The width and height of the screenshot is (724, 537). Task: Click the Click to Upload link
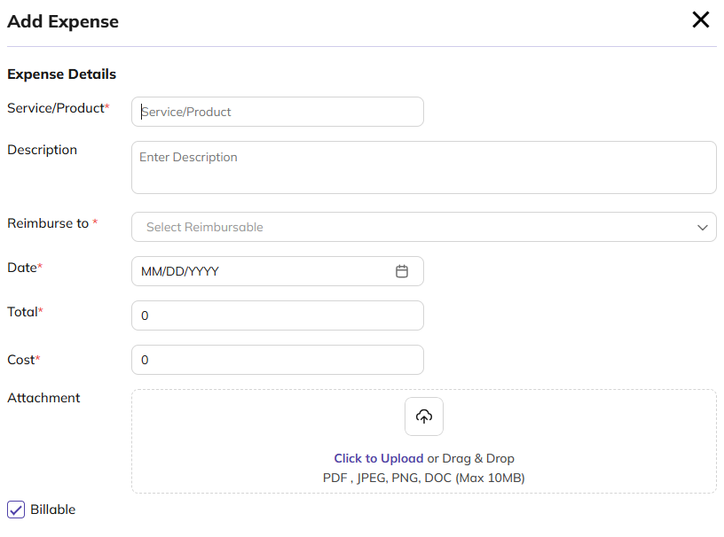pyautogui.click(x=378, y=458)
